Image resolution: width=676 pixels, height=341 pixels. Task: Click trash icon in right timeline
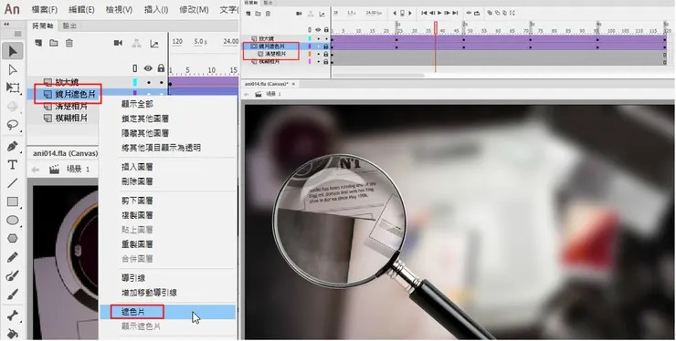tap(268, 14)
